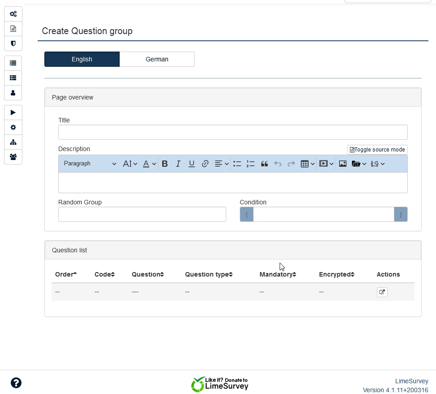Click the help question mark icon

pos(16,383)
